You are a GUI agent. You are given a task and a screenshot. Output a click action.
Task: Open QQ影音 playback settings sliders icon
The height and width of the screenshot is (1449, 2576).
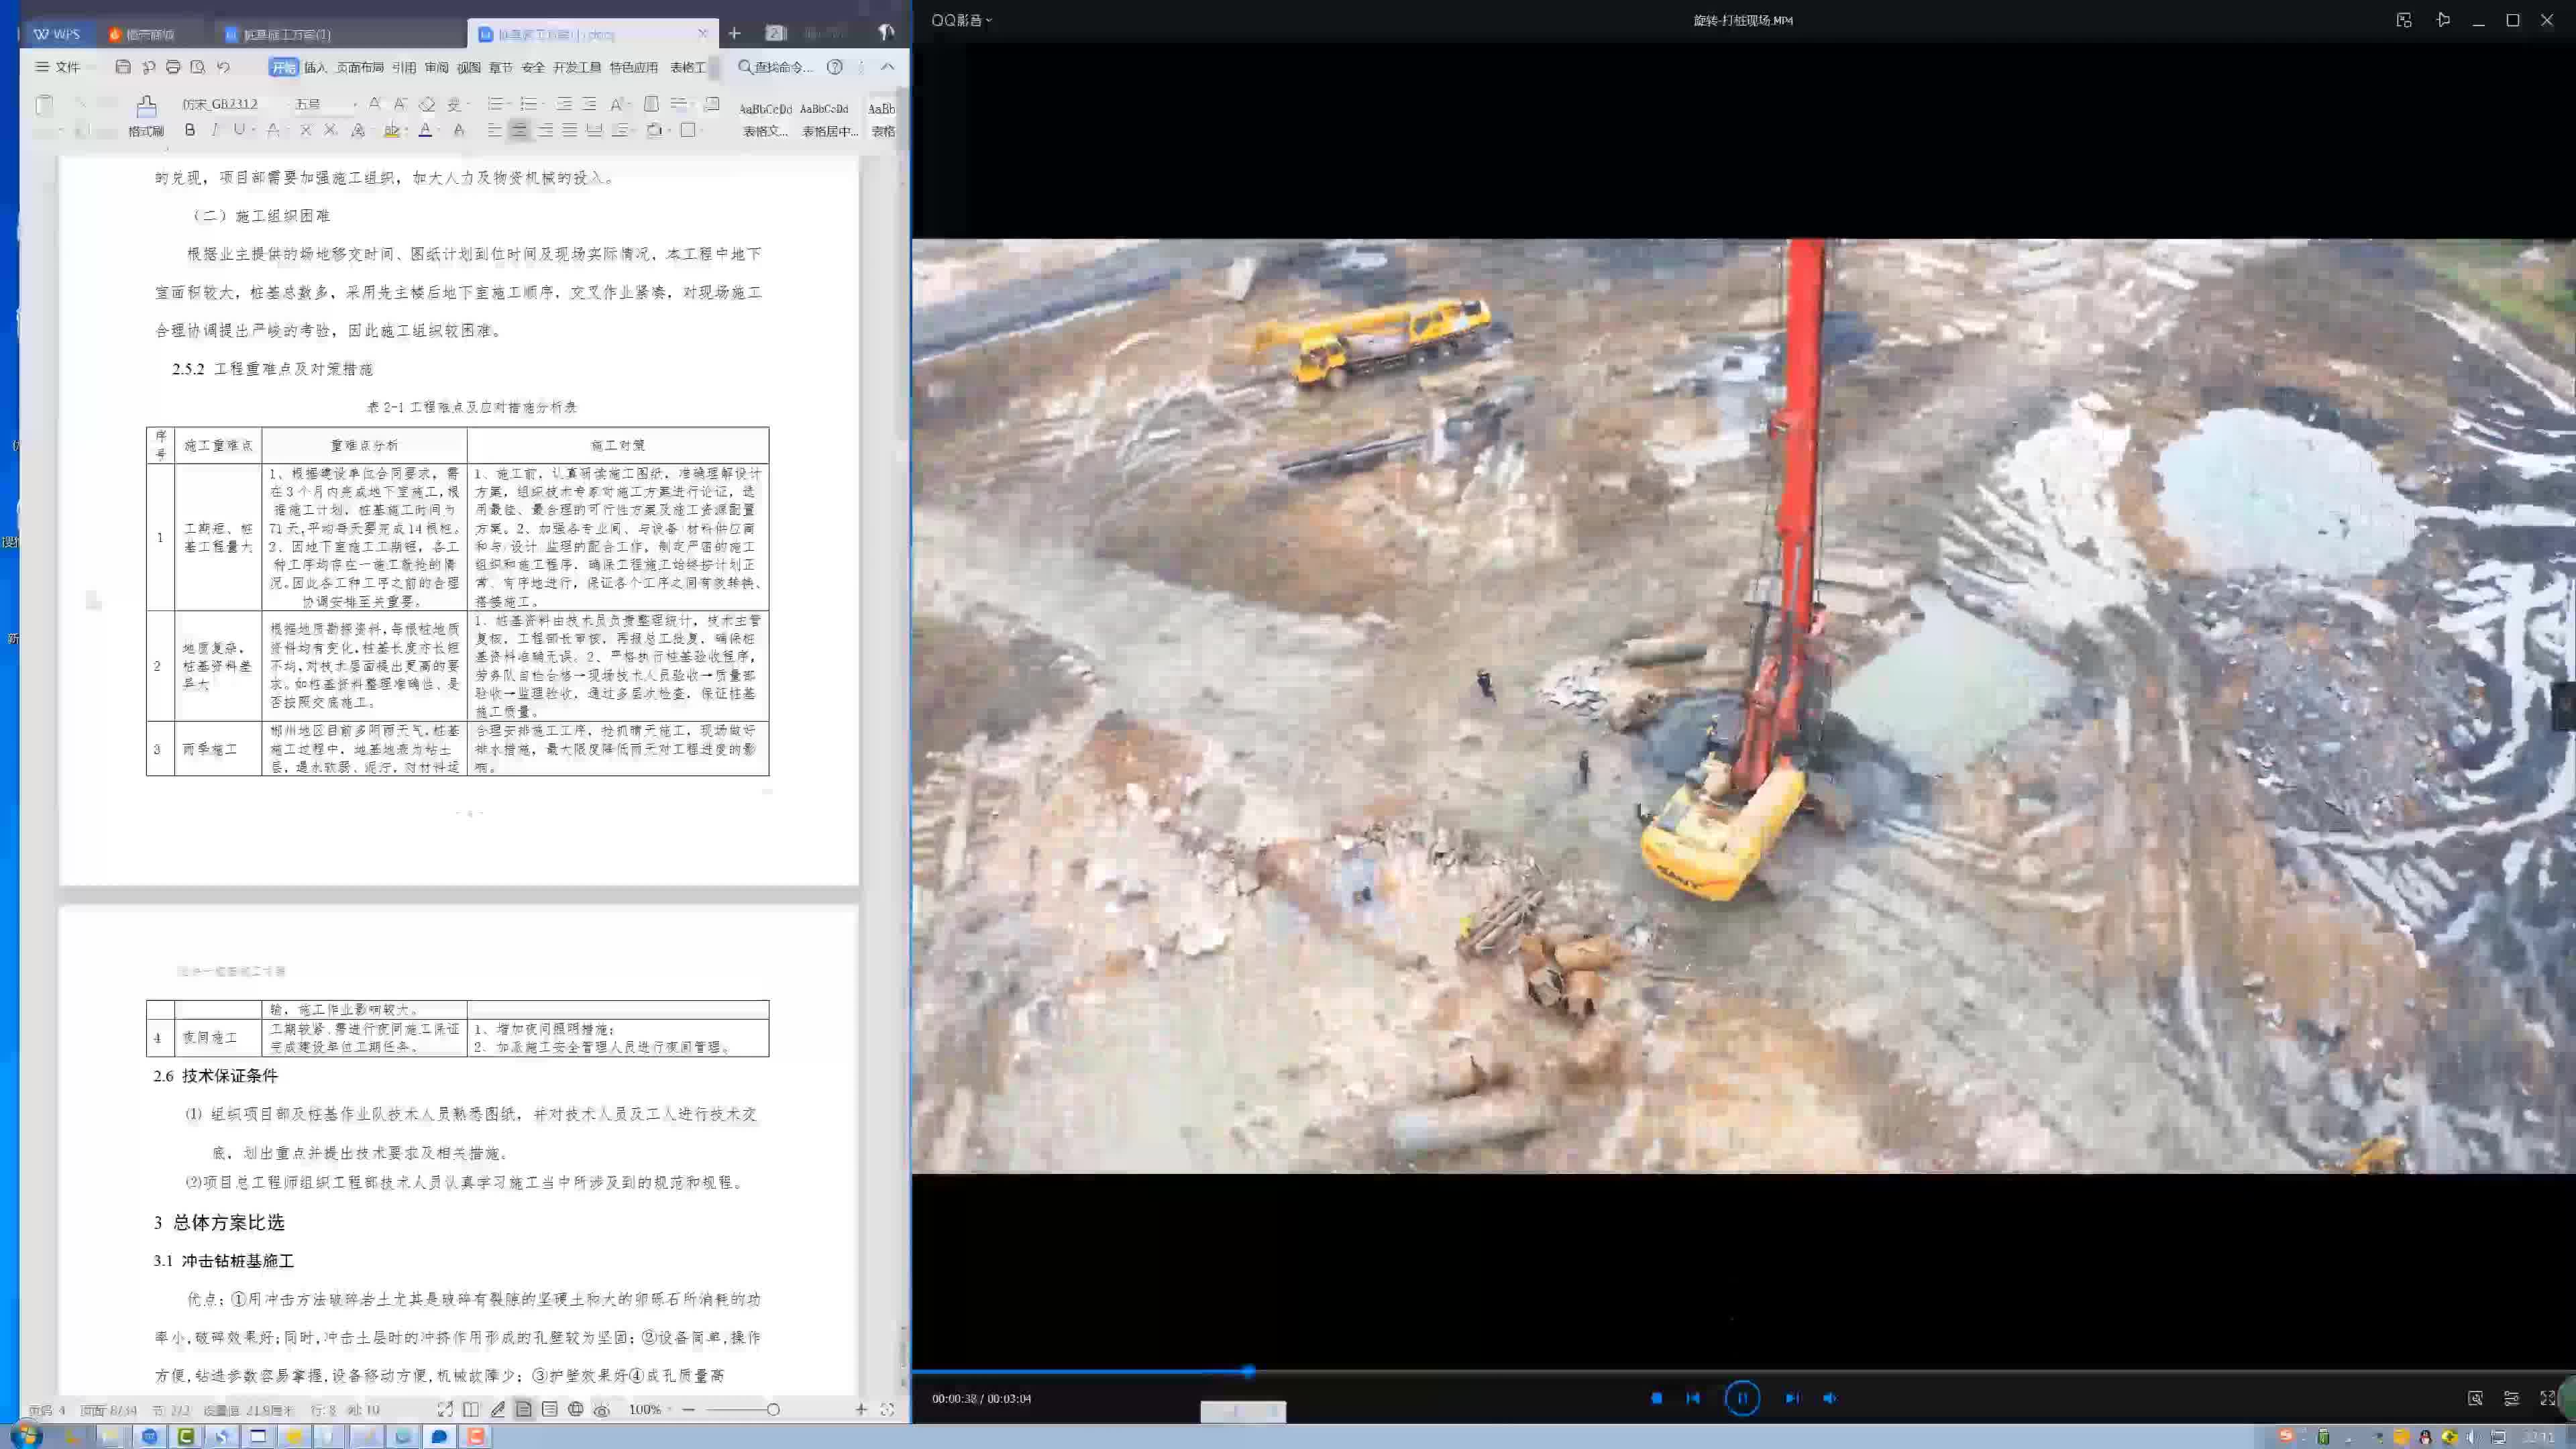[2511, 1398]
